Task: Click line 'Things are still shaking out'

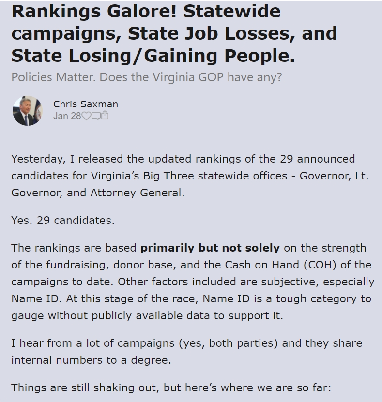Action: (171, 387)
